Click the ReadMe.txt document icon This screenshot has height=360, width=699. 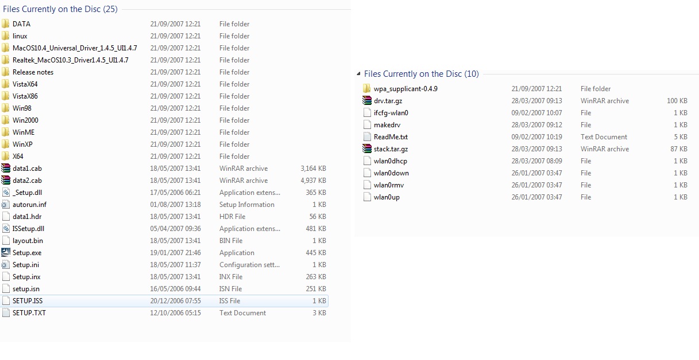(x=367, y=137)
